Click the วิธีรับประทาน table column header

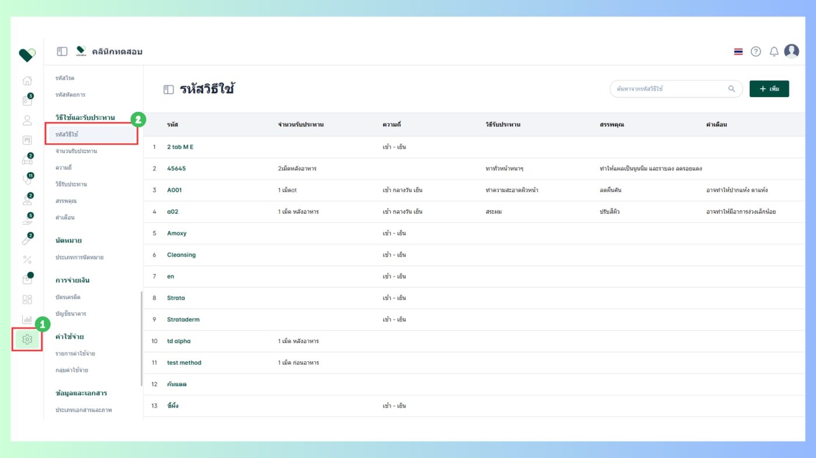pyautogui.click(x=502, y=125)
